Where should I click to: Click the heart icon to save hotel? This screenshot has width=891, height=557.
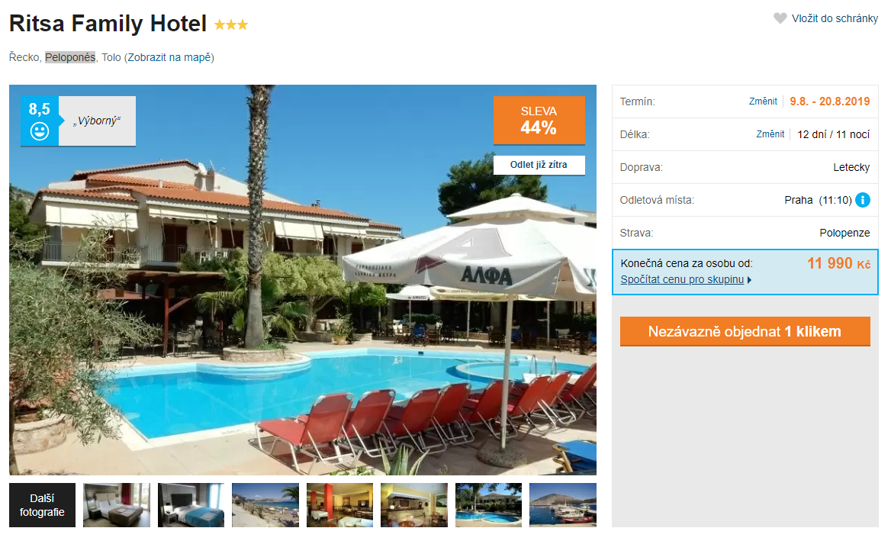click(x=780, y=18)
